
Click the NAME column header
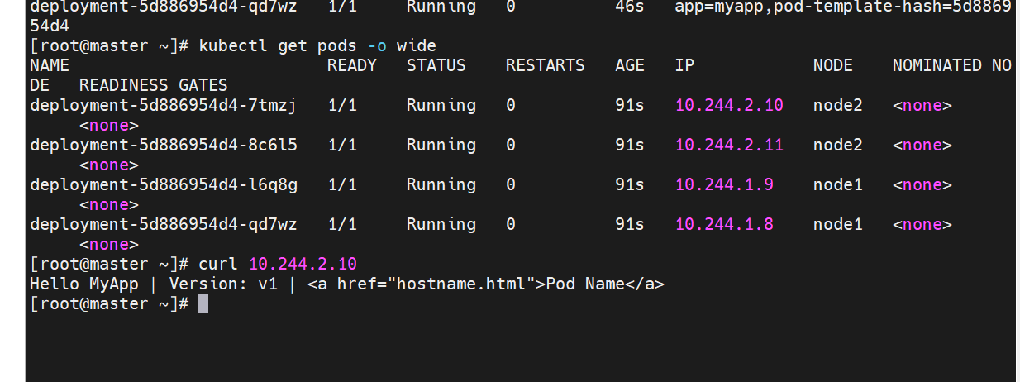[x=50, y=65]
